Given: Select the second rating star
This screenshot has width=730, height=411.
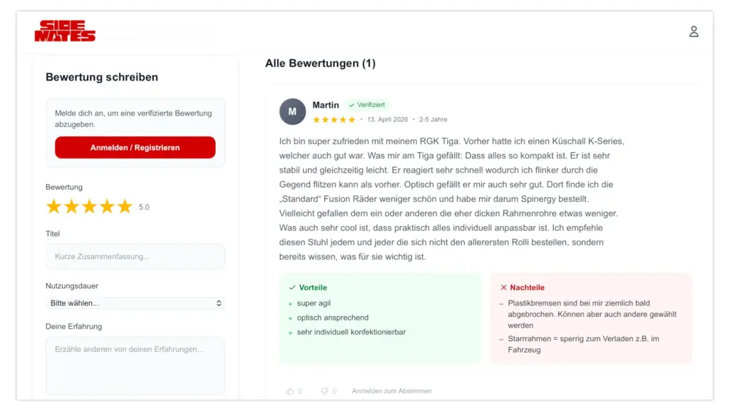Looking at the screenshot, I should tap(72, 207).
